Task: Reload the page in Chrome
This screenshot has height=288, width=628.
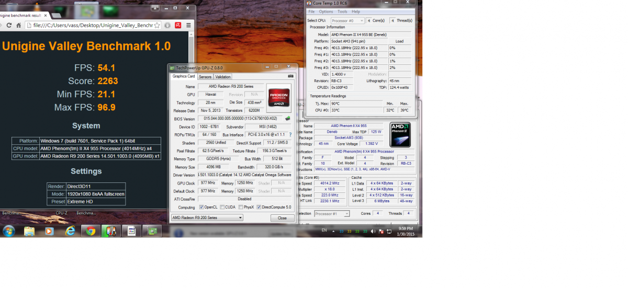Action: coord(9,25)
